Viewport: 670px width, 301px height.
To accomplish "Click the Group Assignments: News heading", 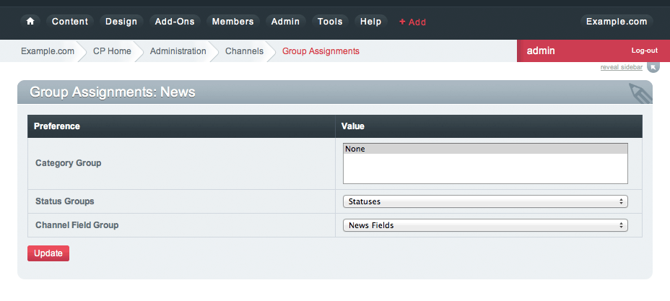I will coord(113,92).
